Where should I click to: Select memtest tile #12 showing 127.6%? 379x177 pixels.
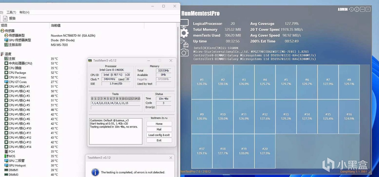265,117
